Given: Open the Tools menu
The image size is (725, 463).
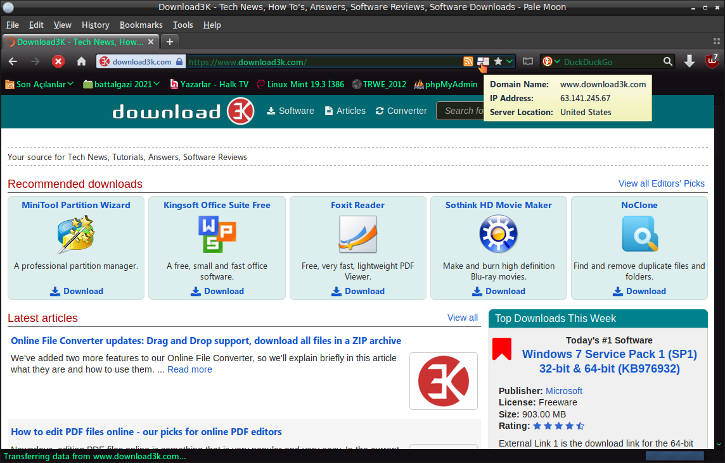Looking at the screenshot, I should (183, 25).
